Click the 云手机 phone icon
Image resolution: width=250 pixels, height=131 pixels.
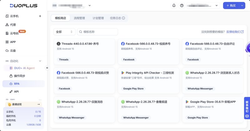point(7,16)
